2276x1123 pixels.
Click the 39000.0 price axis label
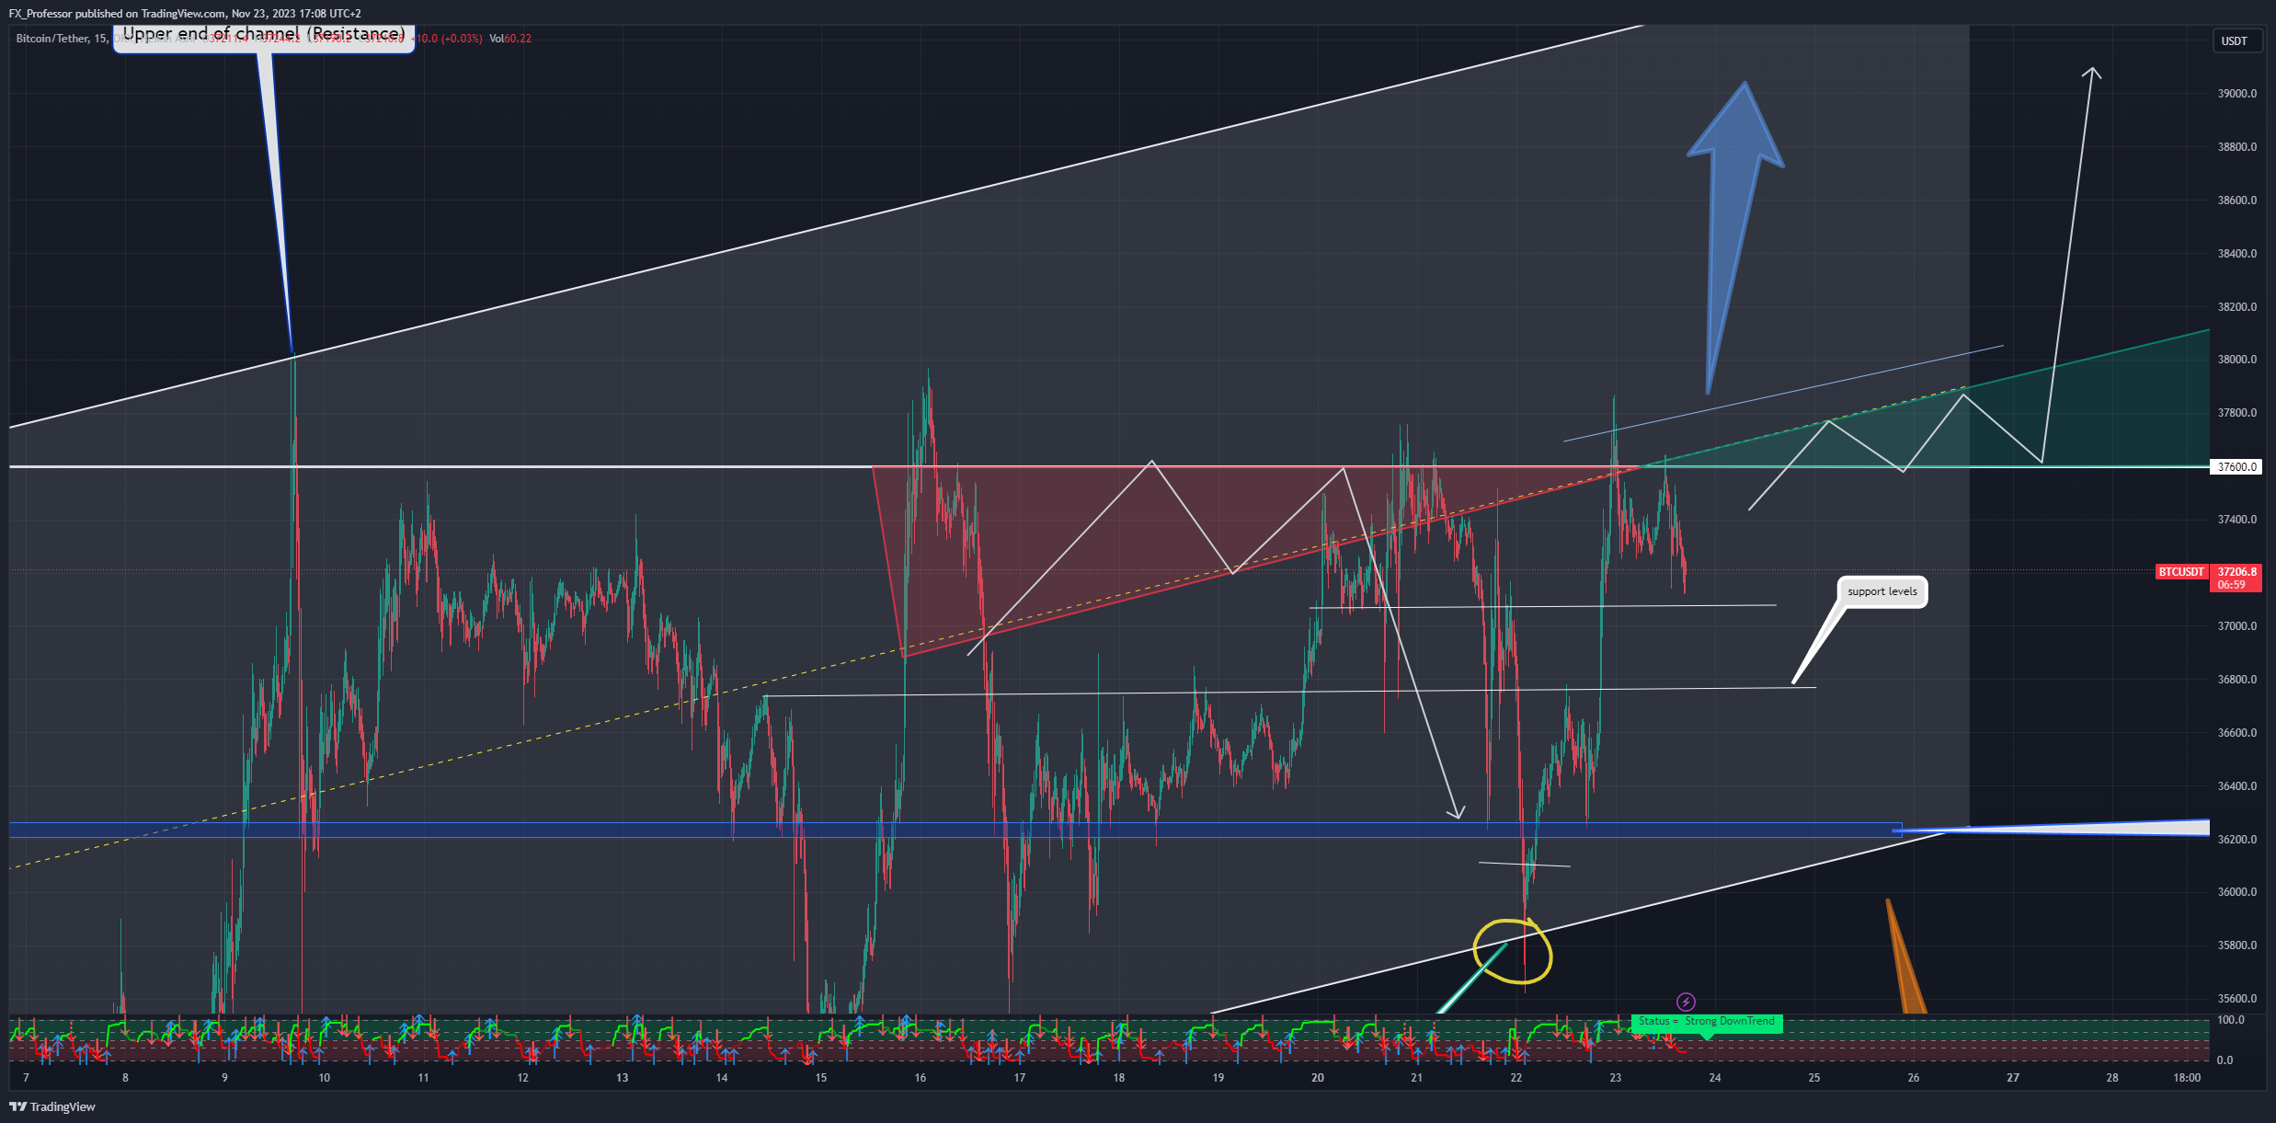2236,94
